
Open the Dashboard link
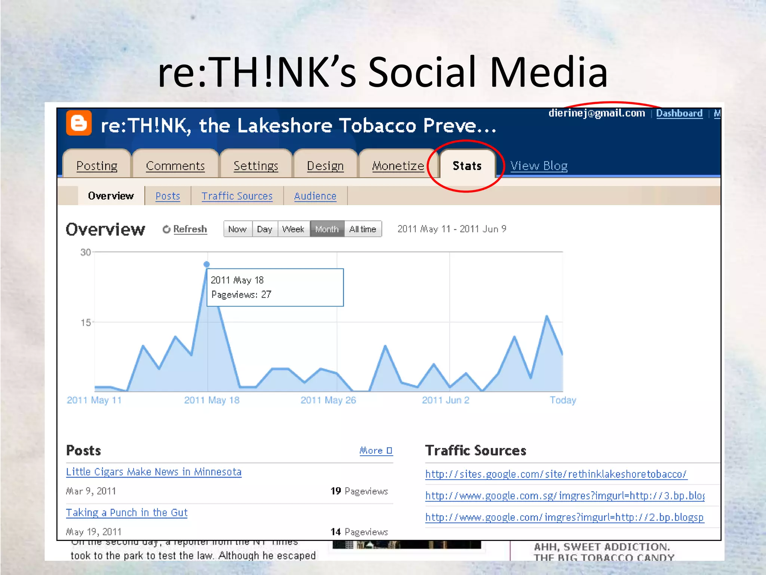679,113
